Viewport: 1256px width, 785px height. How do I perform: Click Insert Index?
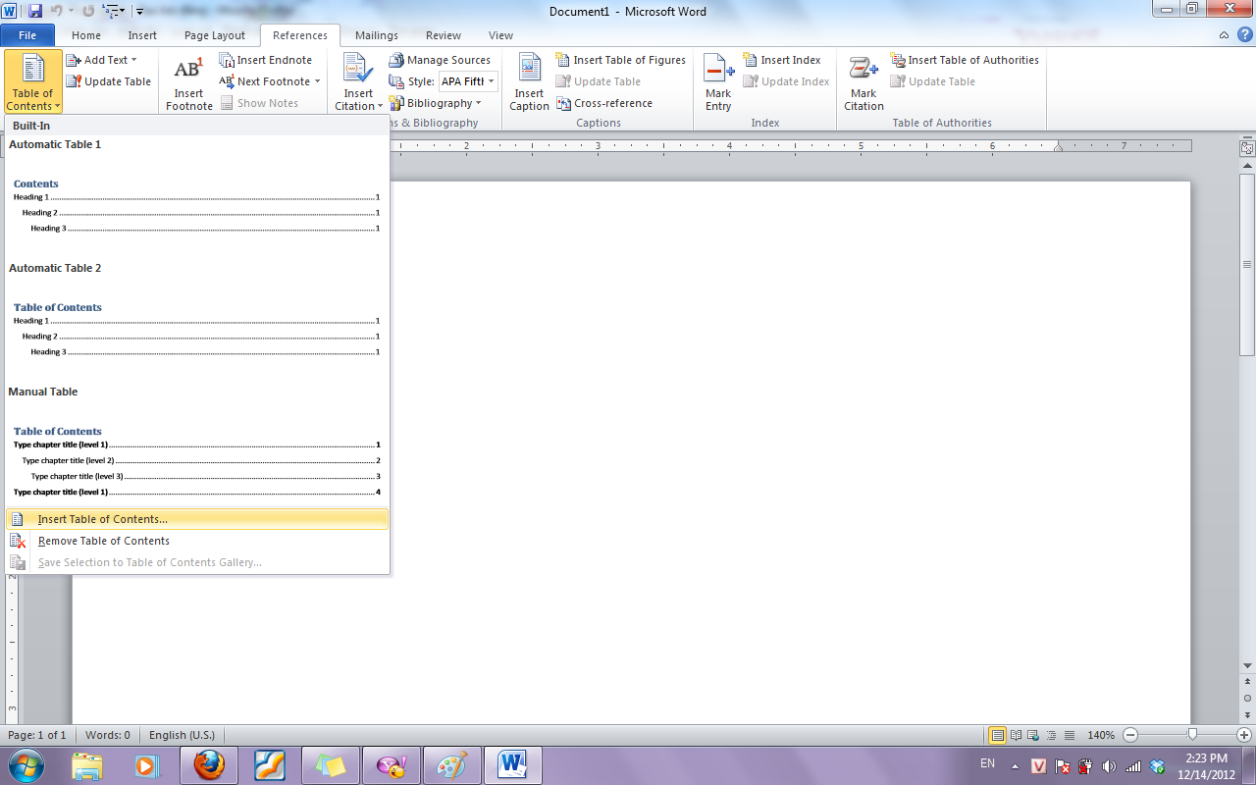click(782, 60)
